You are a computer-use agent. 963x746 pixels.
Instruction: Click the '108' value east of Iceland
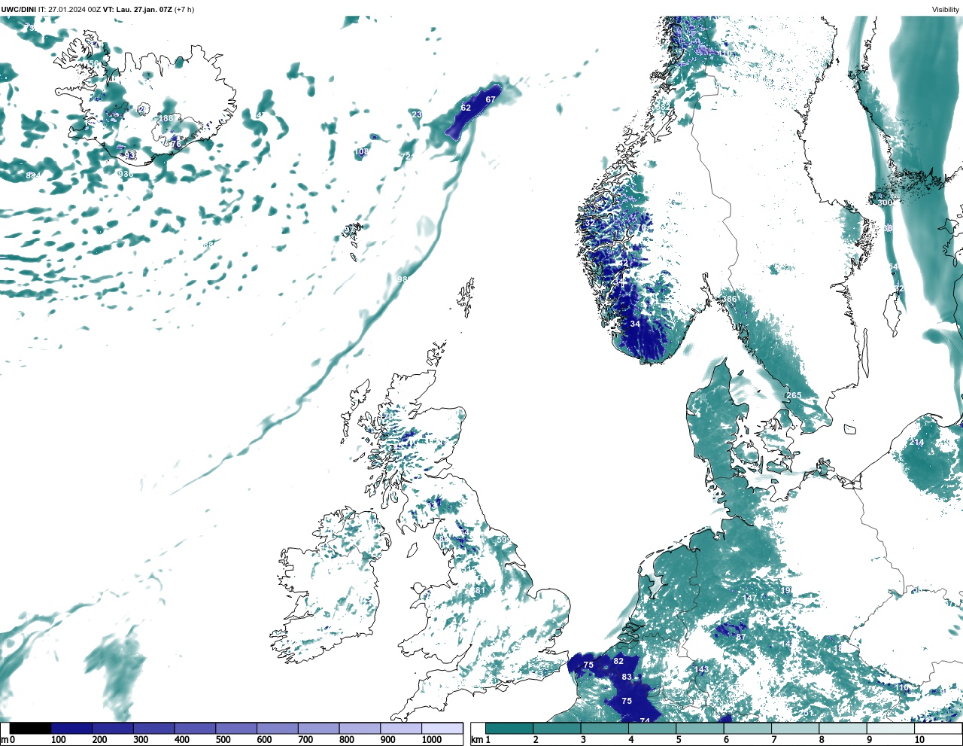(361, 152)
